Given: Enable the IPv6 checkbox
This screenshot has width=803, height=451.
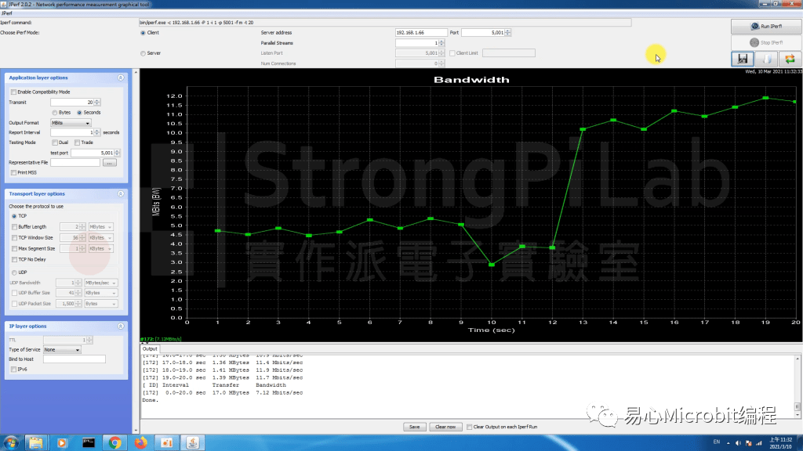Looking at the screenshot, I should click(x=13, y=370).
